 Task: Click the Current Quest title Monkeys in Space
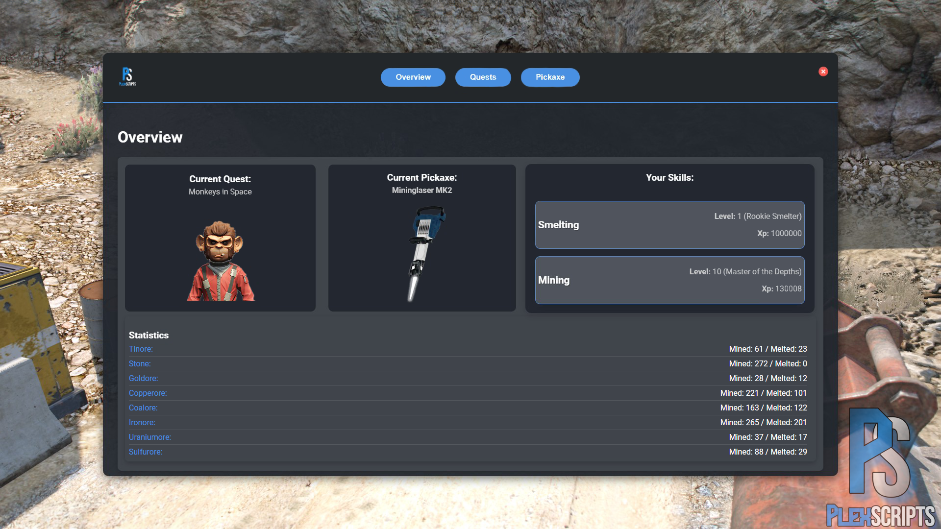pos(220,192)
